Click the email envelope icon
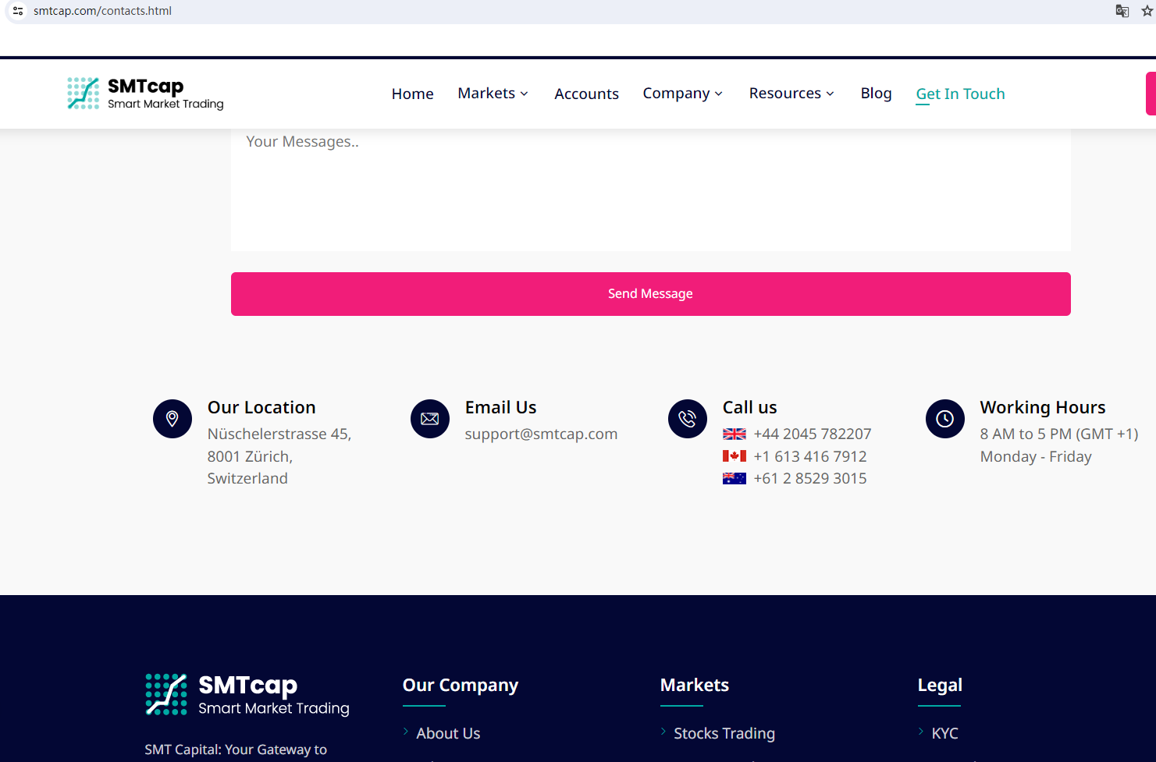The width and height of the screenshot is (1156, 762). pos(430,419)
